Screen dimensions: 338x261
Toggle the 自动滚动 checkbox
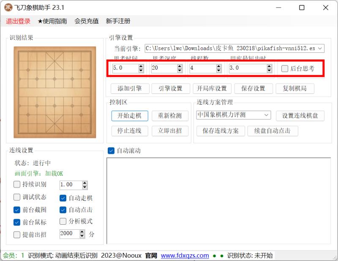coord(112,150)
